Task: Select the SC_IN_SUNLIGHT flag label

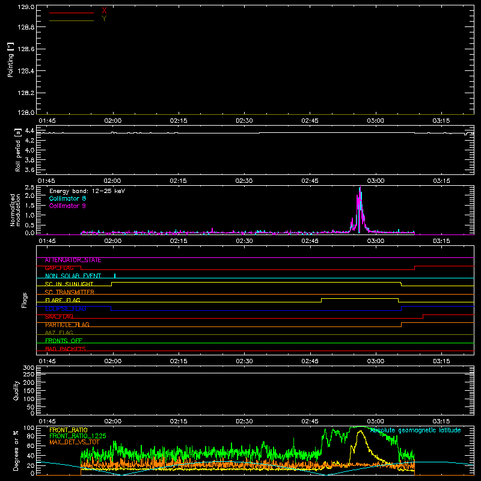Action: (69, 284)
